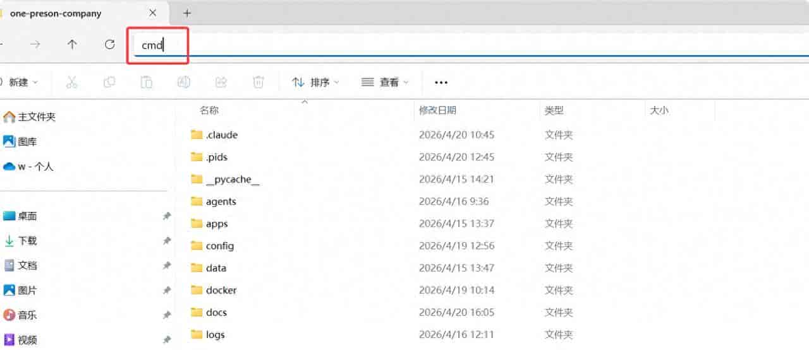Unpin 桌面 via its pin icon
This screenshot has width=809, height=350.
tap(166, 216)
